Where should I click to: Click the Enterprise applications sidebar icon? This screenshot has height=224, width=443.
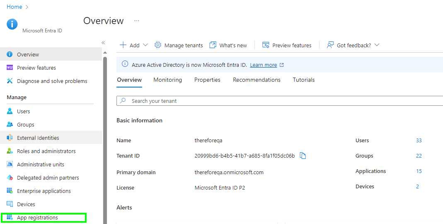click(10, 191)
